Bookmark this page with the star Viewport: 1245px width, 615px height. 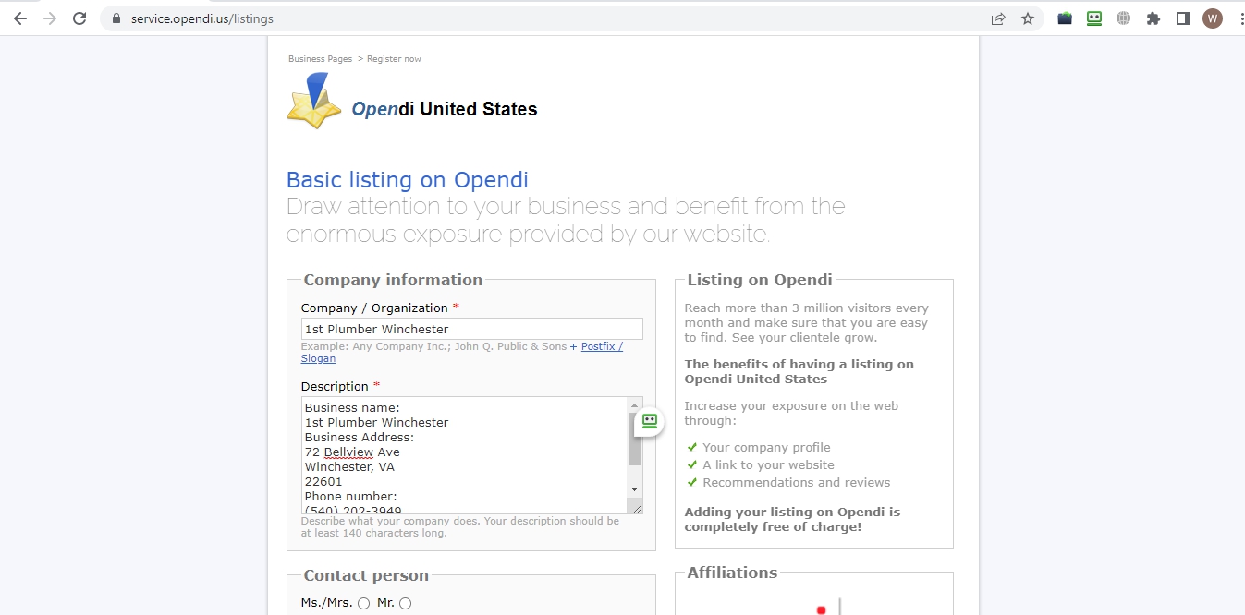click(x=1028, y=18)
